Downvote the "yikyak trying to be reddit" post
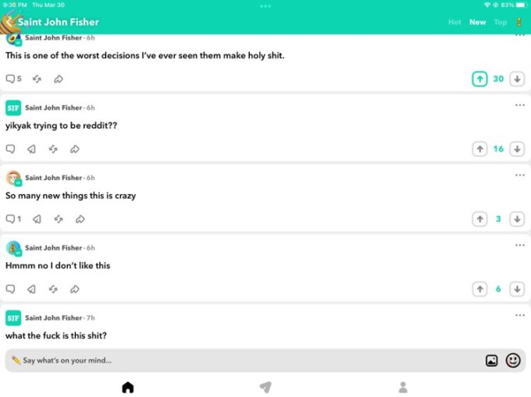 [x=517, y=149]
